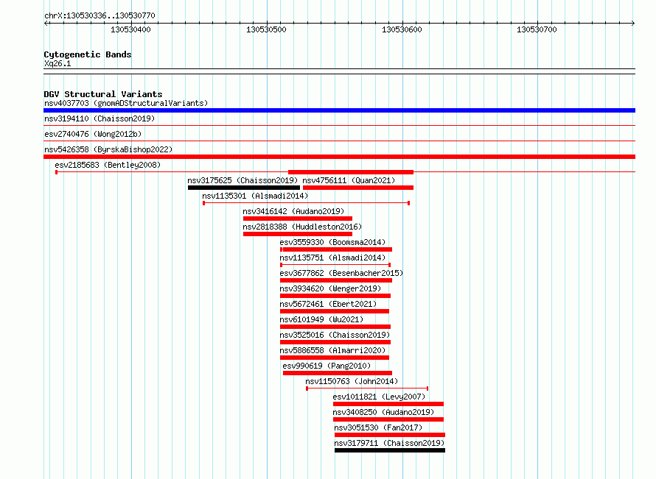The width and height of the screenshot is (656, 479).
Task: Click the ruler's right arrow end
Action: pyautogui.click(x=633, y=23)
